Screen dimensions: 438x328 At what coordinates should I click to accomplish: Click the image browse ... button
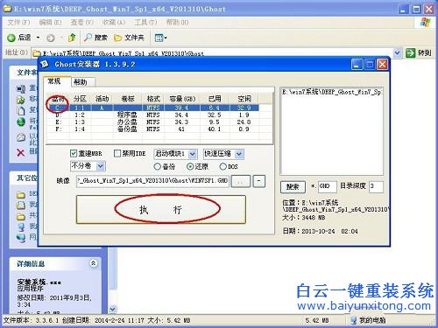pyautogui.click(x=241, y=181)
